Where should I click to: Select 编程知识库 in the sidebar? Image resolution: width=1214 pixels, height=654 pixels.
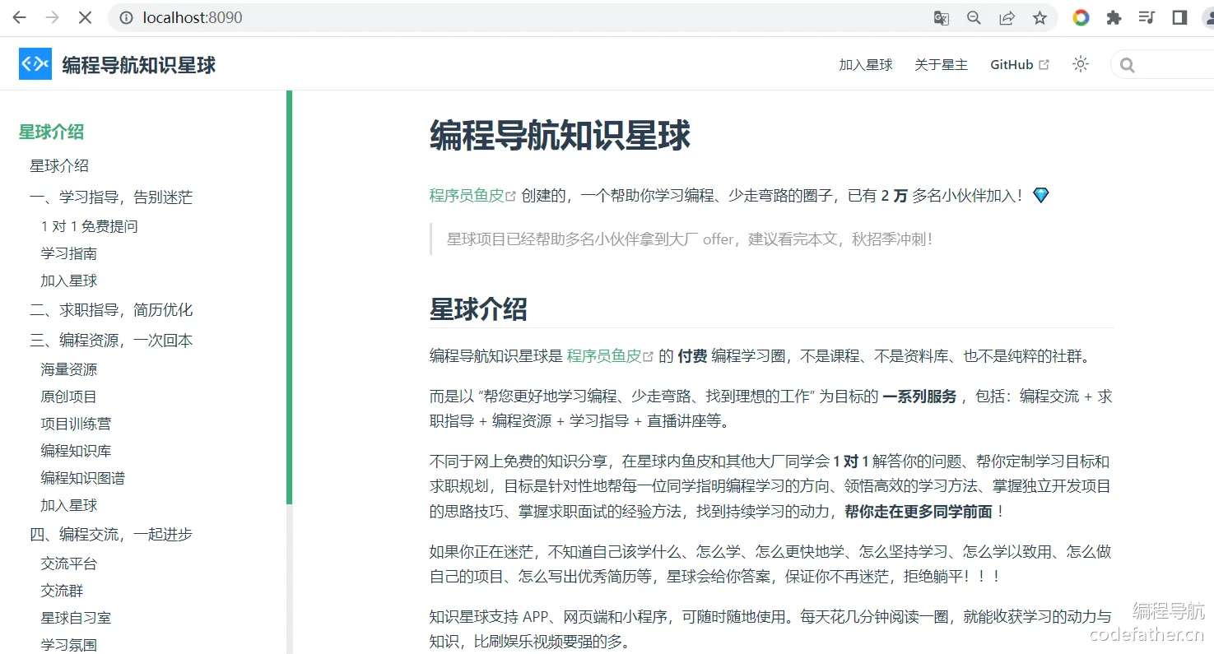(x=76, y=451)
